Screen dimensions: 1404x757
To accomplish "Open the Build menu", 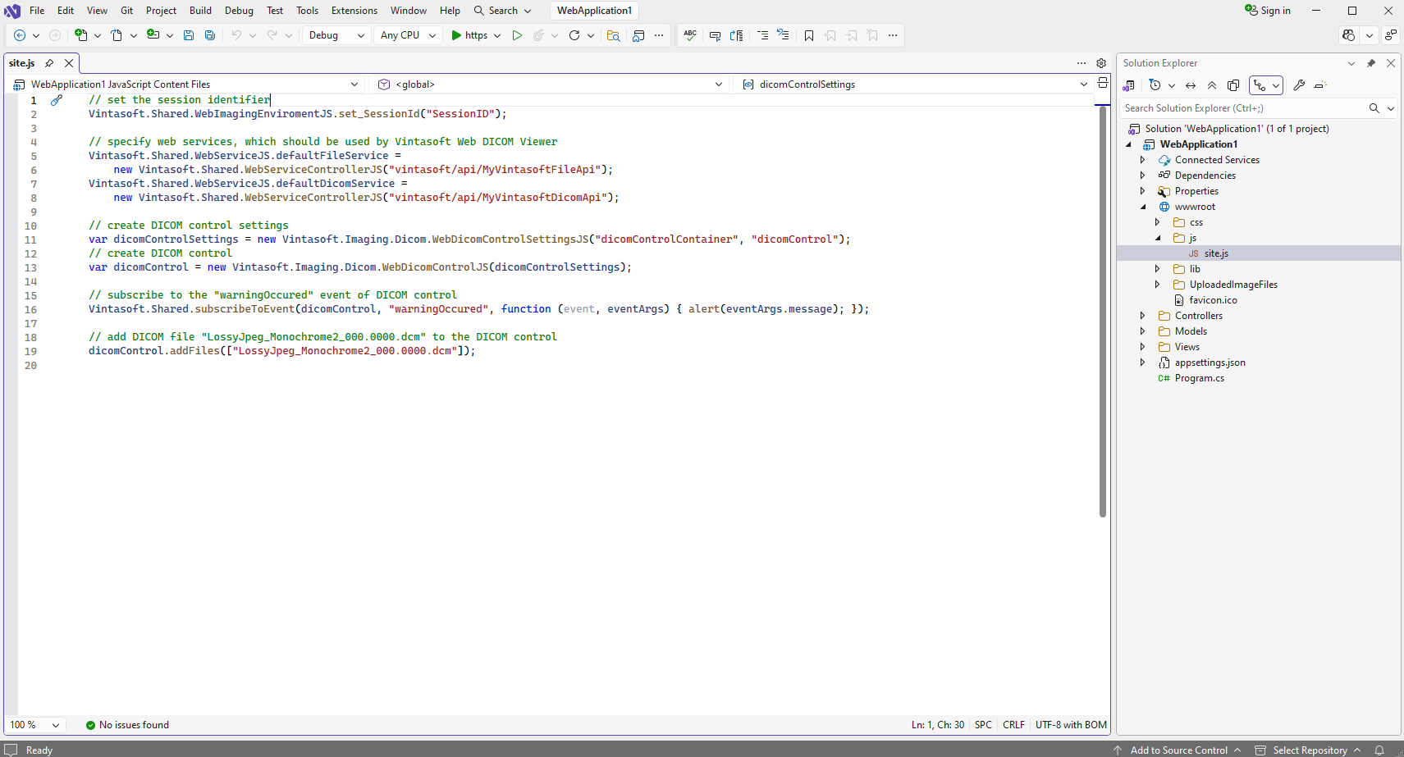I will pyautogui.click(x=200, y=11).
